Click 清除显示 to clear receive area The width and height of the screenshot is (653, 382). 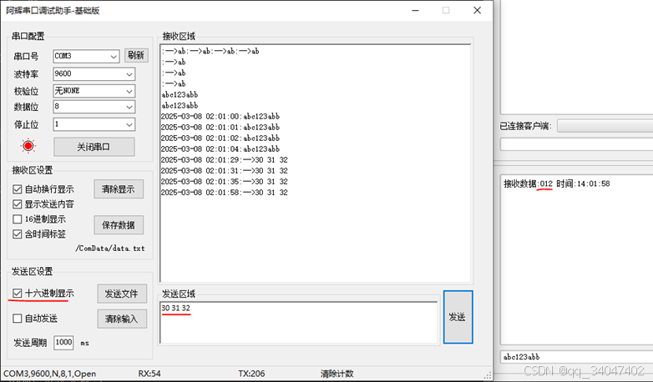click(118, 189)
